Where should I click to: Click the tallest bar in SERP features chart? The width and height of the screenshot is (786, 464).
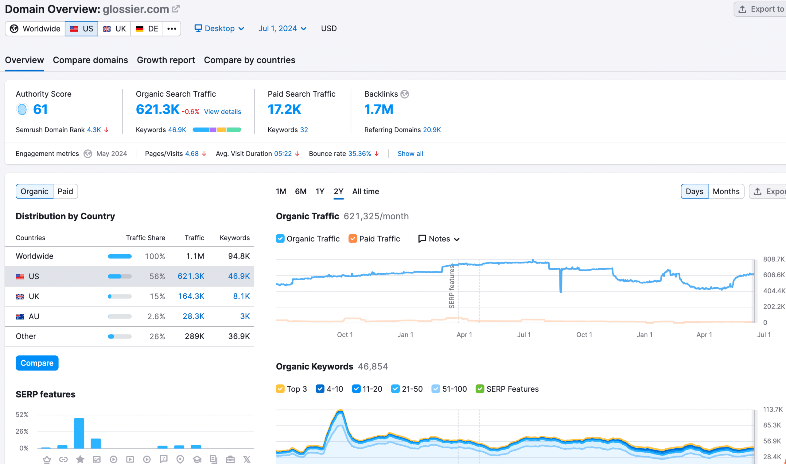click(x=79, y=433)
